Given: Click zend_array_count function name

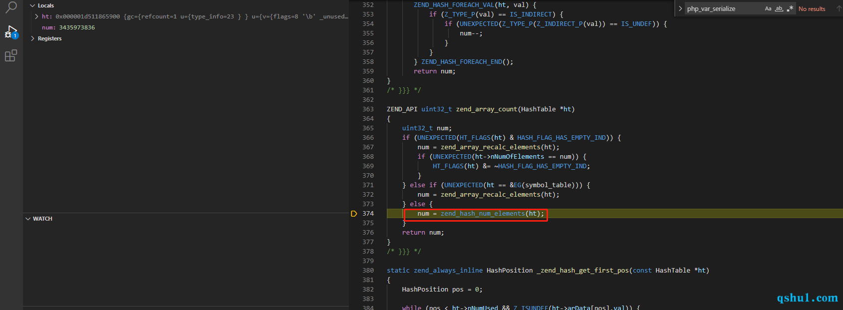Looking at the screenshot, I should (486, 109).
